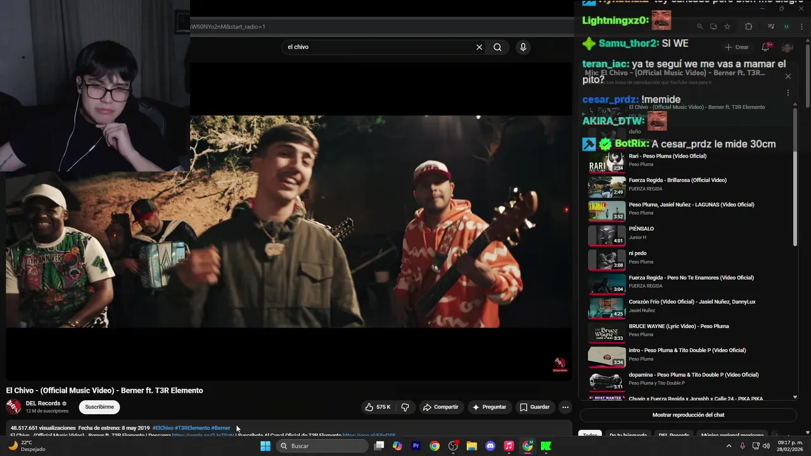Image resolution: width=811 pixels, height=456 pixels.
Task: Play 'ni pedo' by Peso Pluma
Action: point(687,260)
